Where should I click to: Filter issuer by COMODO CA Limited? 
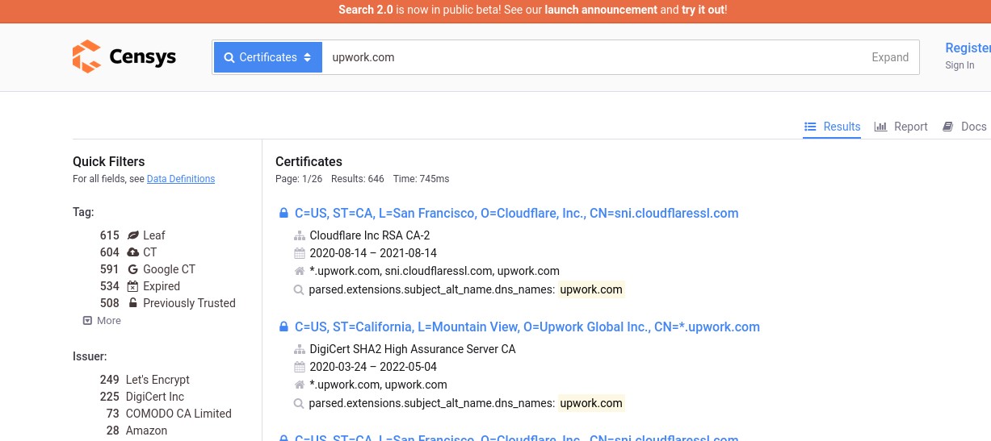(x=178, y=414)
